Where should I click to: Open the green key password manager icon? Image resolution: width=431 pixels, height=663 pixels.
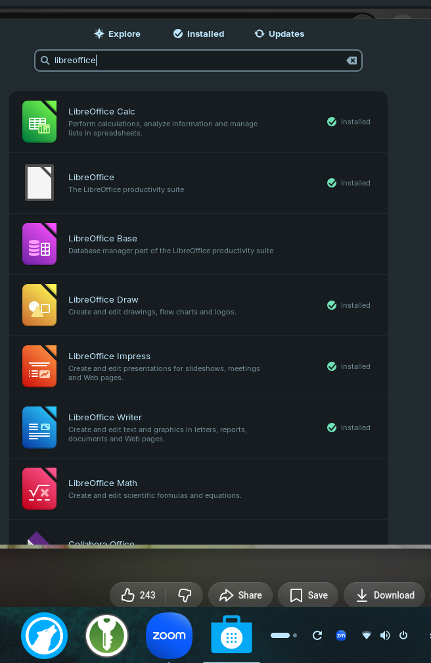[x=106, y=635]
